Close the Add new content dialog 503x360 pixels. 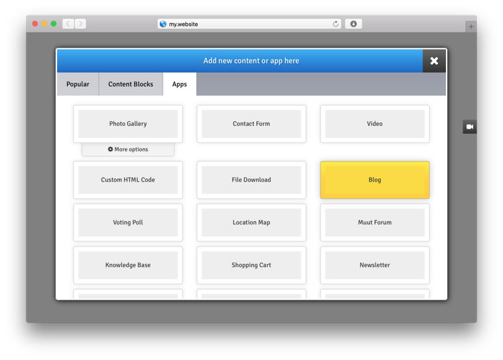click(x=434, y=61)
